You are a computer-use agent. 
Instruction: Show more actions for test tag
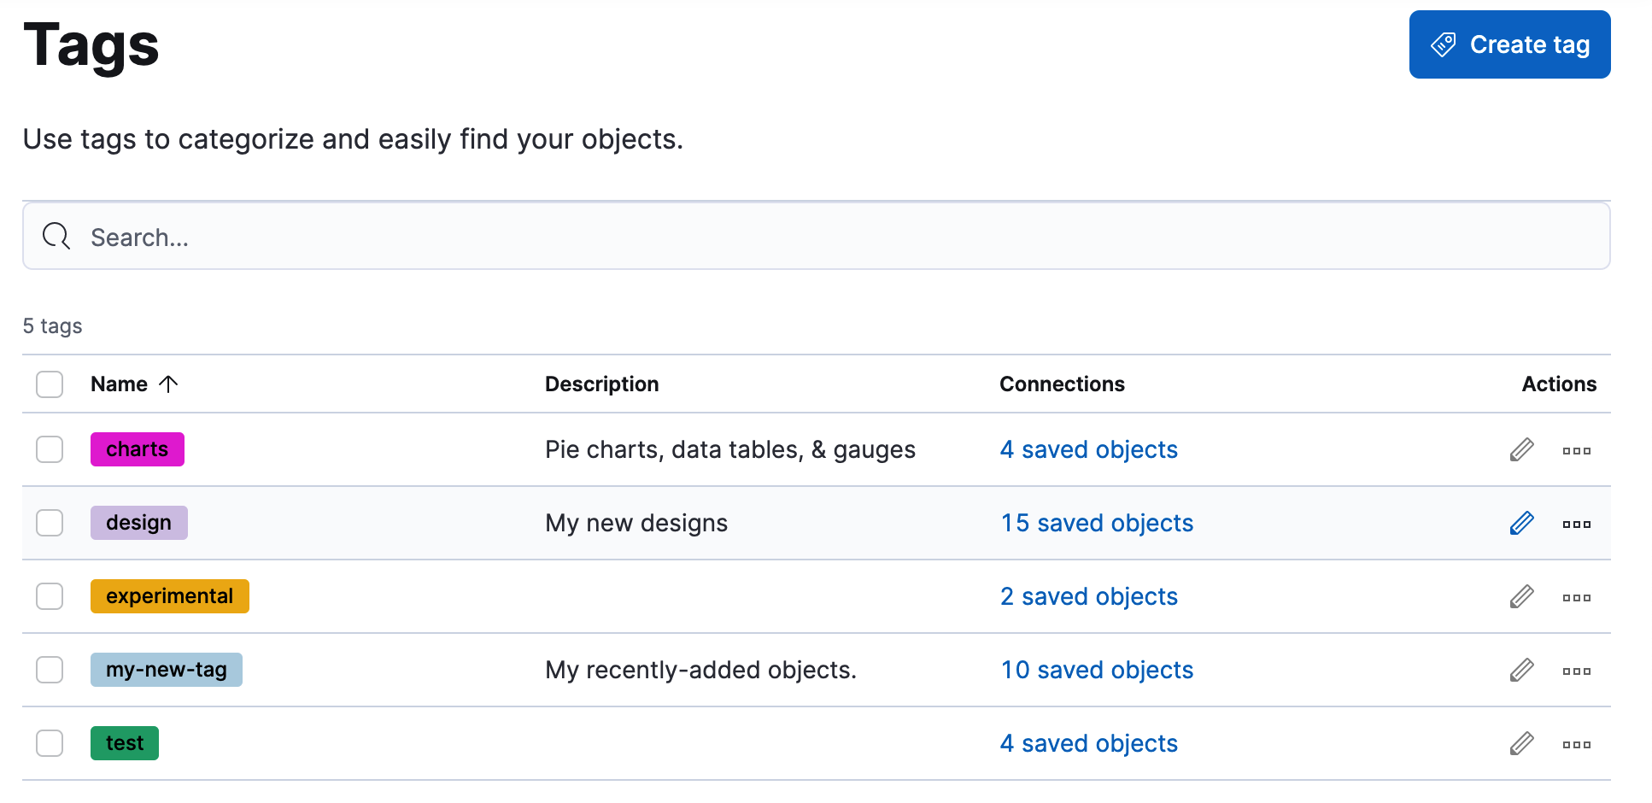pos(1576,744)
